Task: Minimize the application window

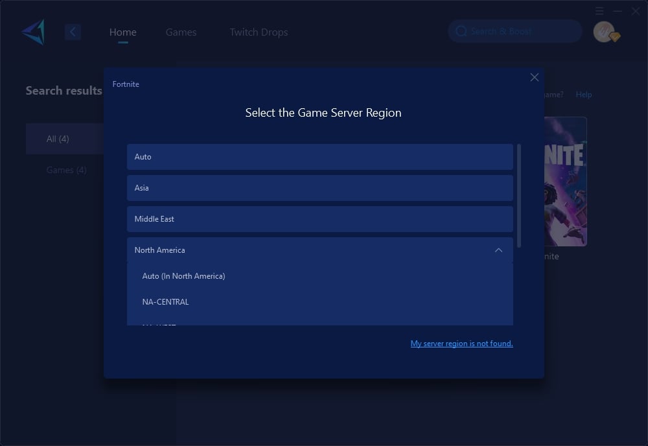Action: 618,11
